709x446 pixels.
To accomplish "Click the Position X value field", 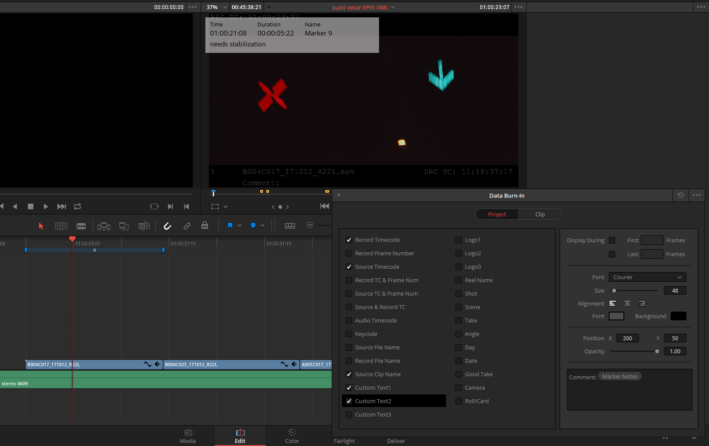I will coord(628,339).
